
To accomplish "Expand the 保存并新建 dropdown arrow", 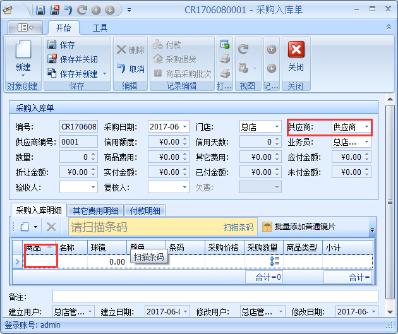I will 105,74.
